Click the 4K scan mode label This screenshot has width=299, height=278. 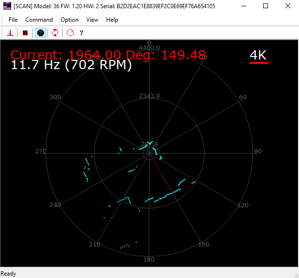258,56
